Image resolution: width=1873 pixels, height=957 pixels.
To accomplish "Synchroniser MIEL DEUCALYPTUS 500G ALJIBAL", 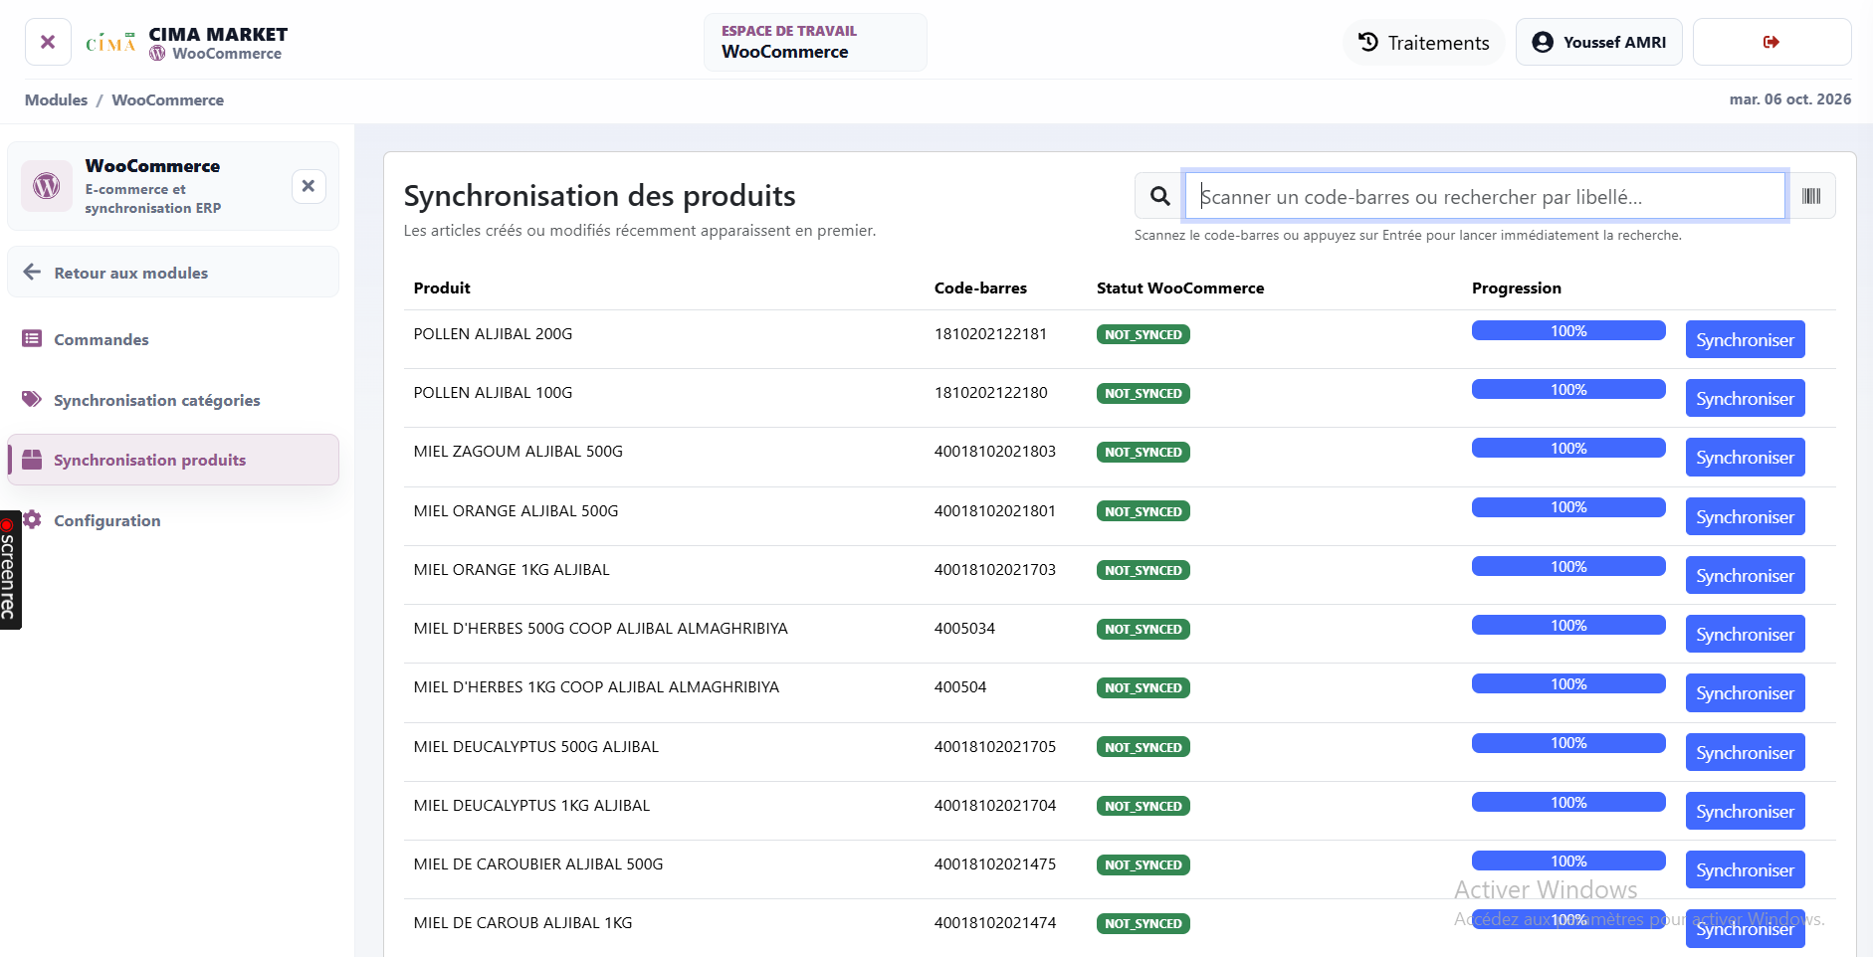I will (1745, 753).
